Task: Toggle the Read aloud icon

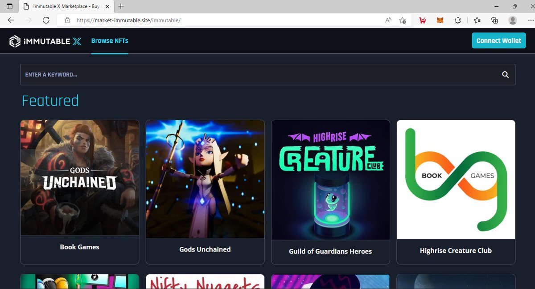Action: point(388,20)
